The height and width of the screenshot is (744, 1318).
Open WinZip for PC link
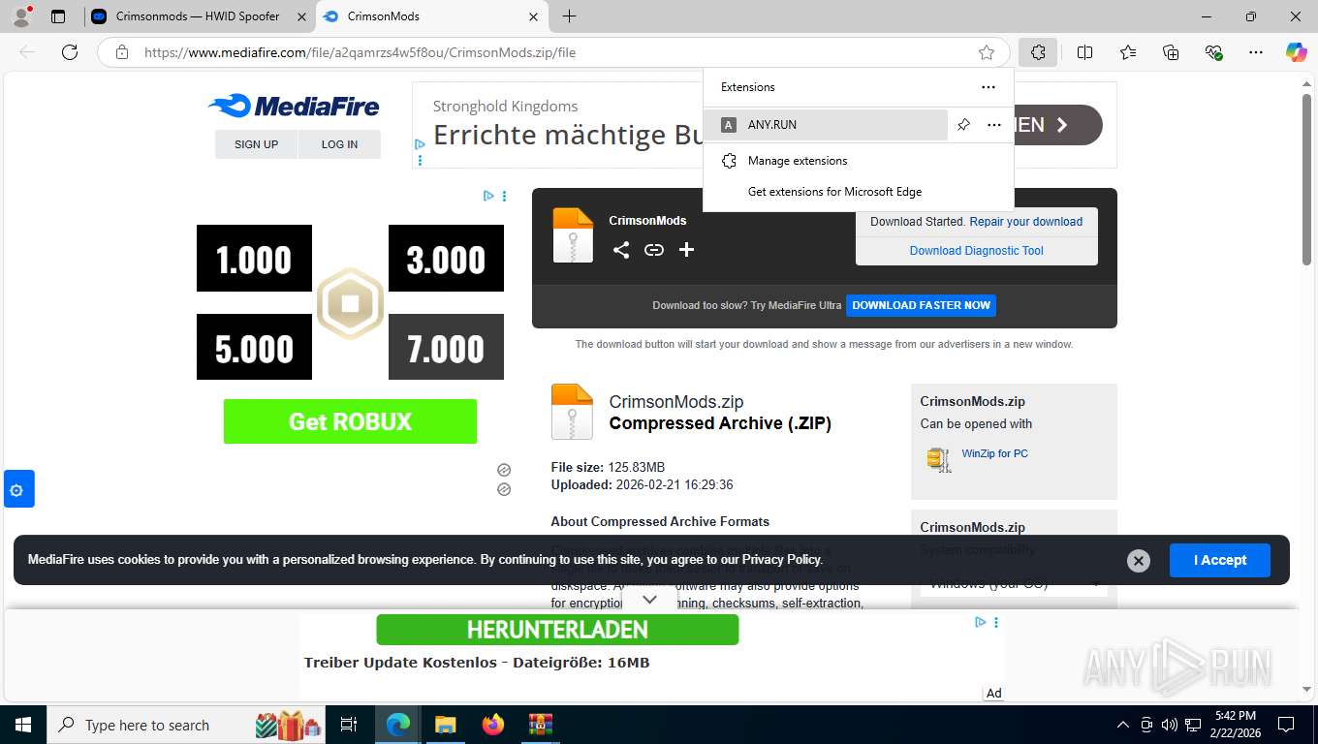point(994,453)
